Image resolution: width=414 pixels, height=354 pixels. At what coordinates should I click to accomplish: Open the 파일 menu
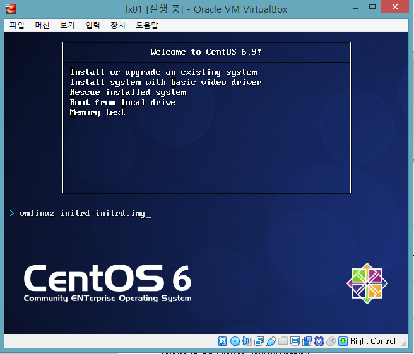coord(17,25)
